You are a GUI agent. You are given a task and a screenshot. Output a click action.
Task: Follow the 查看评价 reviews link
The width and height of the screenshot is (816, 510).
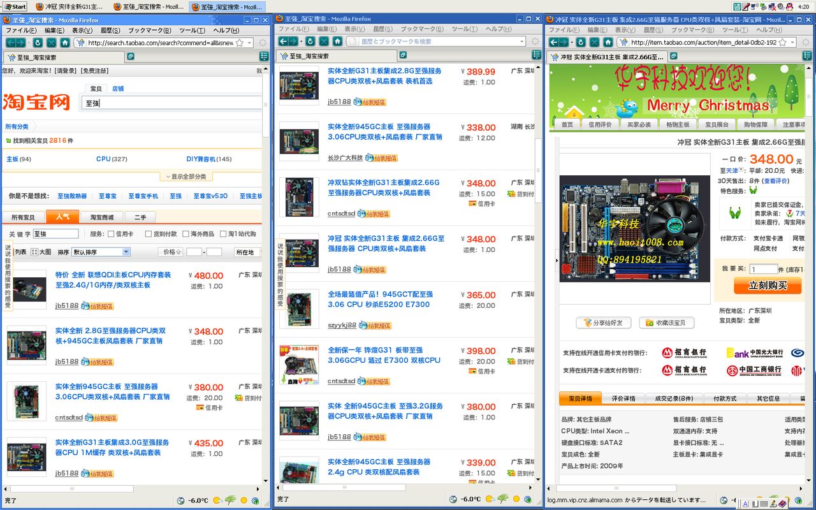point(776,181)
